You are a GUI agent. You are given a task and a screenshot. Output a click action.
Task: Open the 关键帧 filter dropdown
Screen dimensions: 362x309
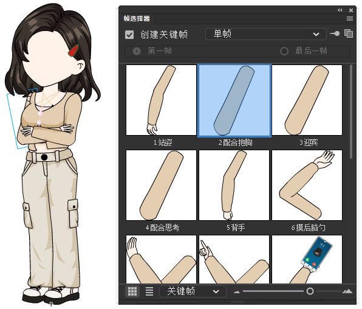click(x=193, y=291)
